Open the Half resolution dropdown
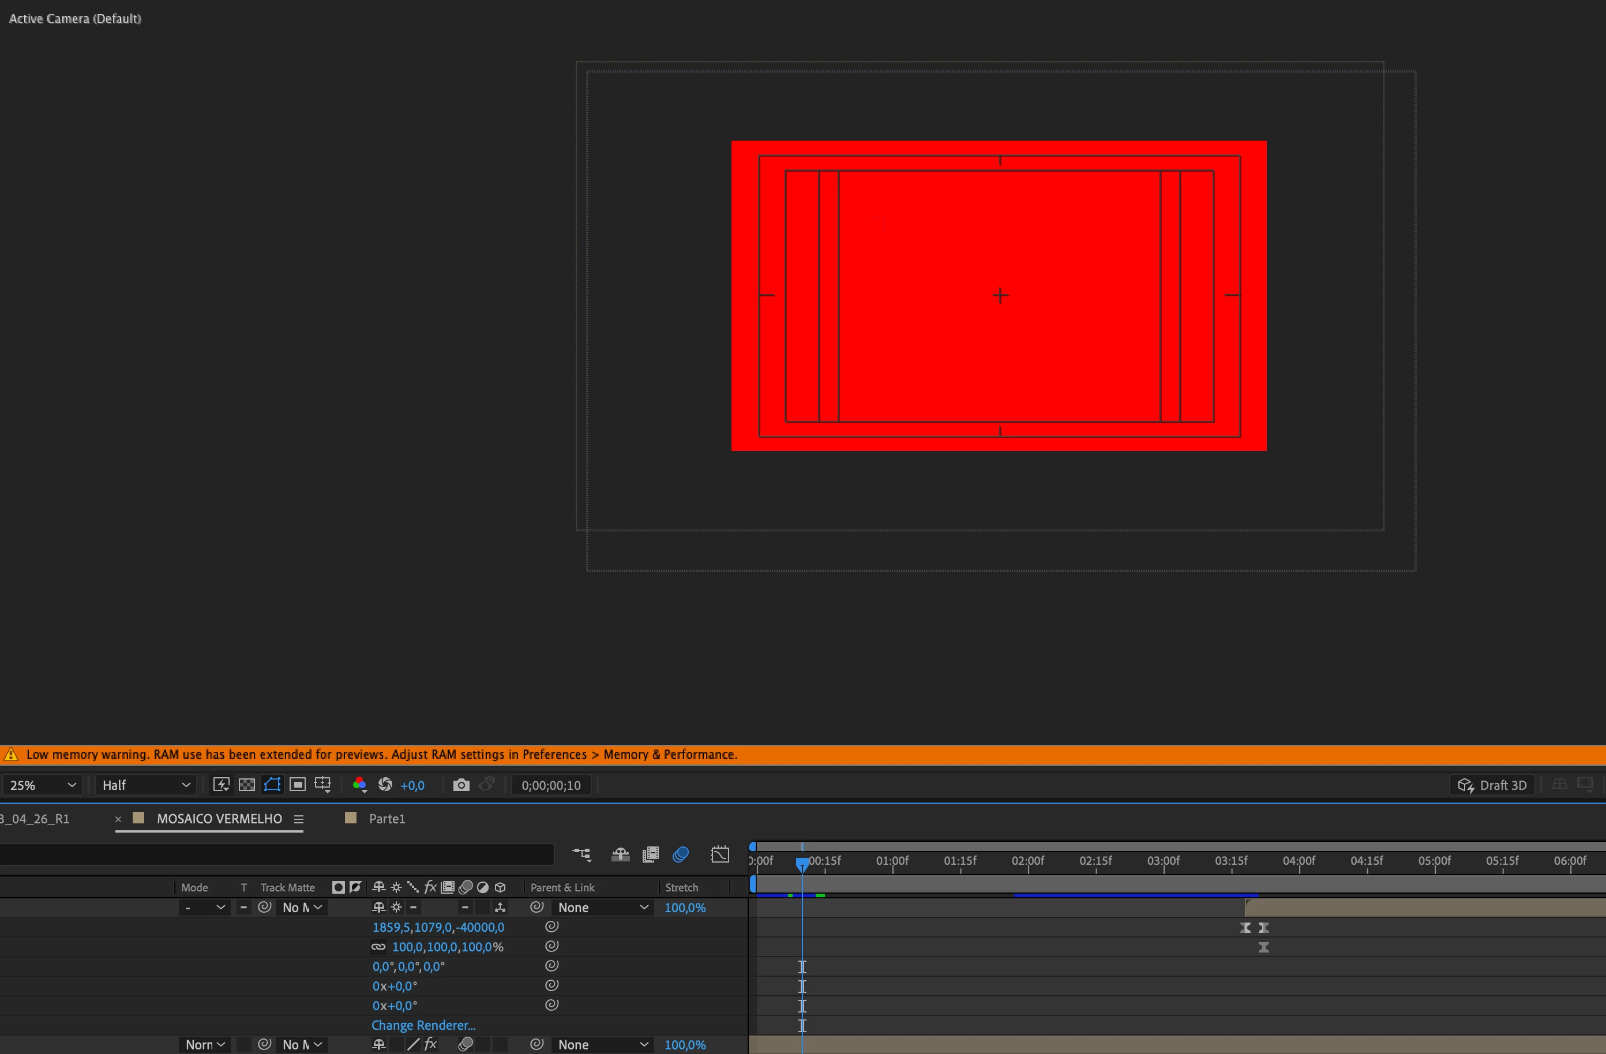The height and width of the screenshot is (1054, 1606). tap(146, 785)
